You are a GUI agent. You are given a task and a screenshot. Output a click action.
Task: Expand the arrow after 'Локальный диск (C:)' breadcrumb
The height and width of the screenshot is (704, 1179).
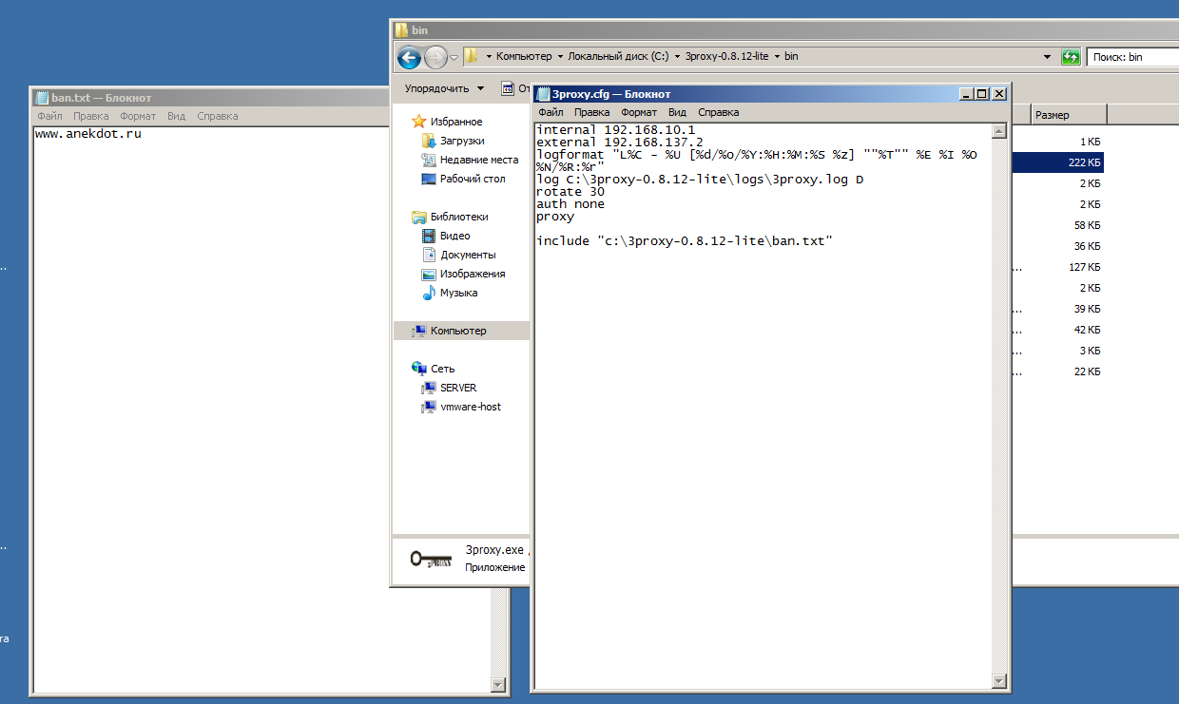pos(677,57)
